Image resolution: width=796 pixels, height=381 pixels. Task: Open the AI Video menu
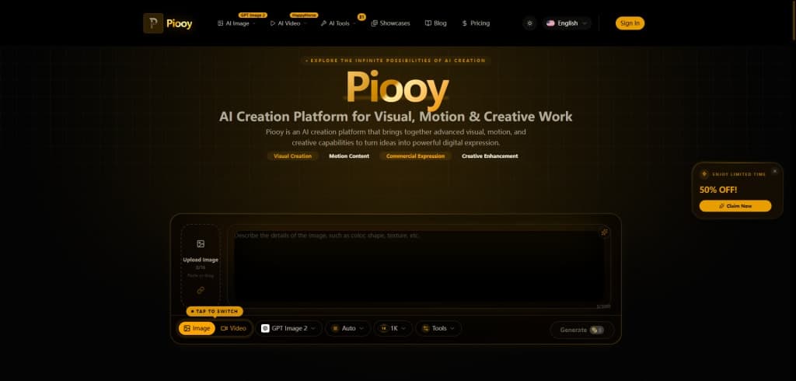pos(288,23)
